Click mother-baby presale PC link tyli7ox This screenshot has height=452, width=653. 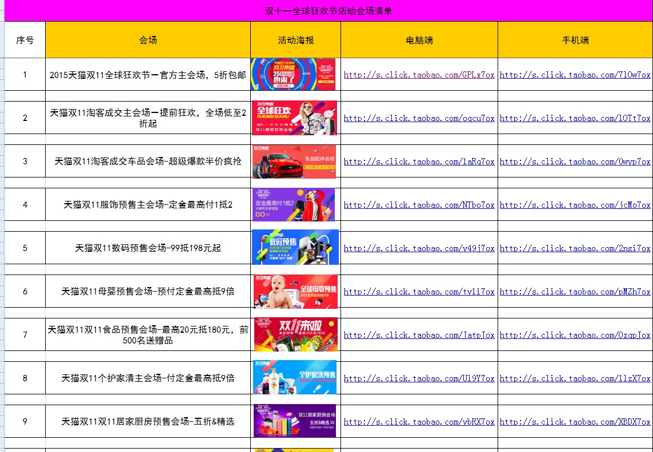419,292
